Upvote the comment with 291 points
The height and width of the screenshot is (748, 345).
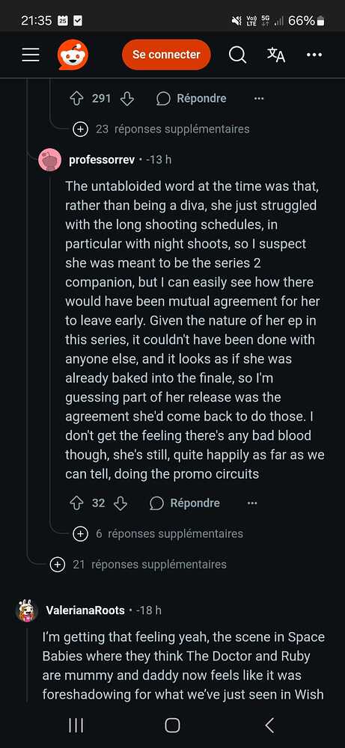[77, 99]
